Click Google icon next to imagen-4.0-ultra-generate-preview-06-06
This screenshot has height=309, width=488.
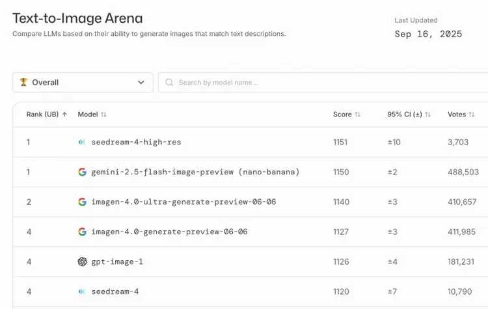[x=82, y=202]
